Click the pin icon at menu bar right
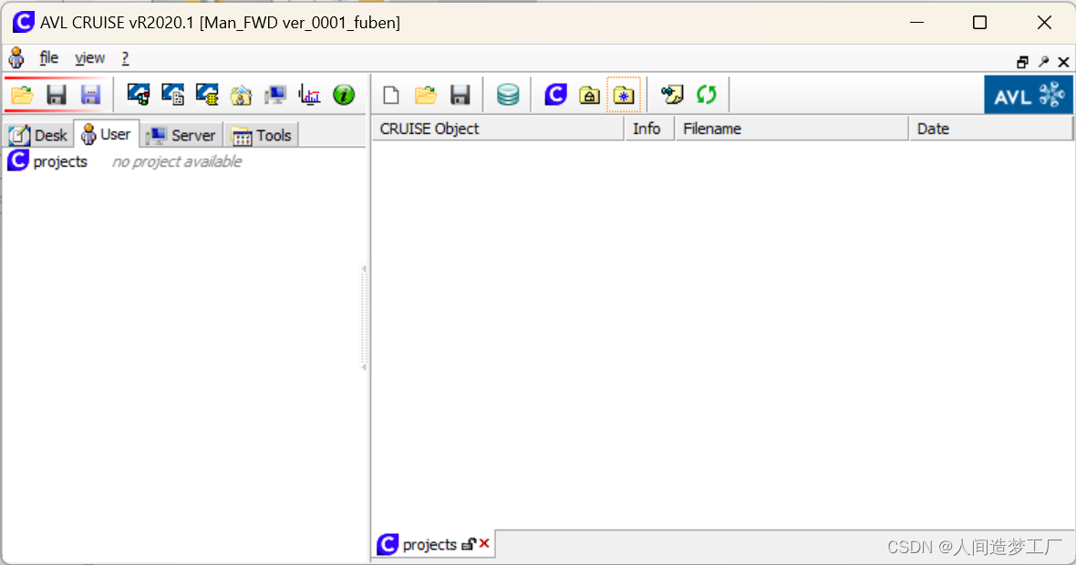 [1044, 62]
